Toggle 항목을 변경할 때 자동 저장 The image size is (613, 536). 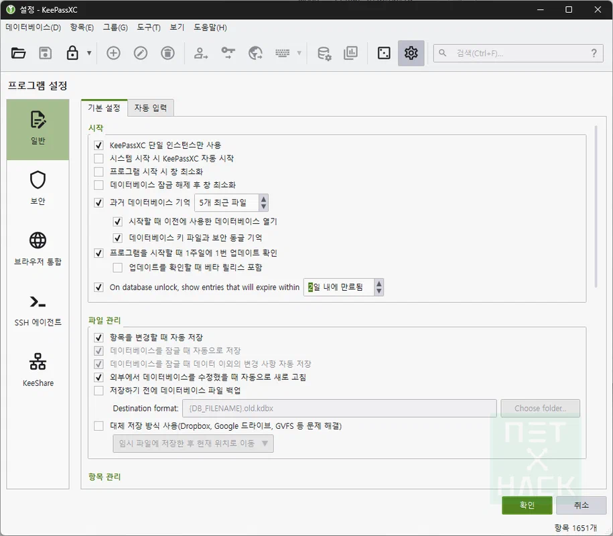(x=98, y=338)
